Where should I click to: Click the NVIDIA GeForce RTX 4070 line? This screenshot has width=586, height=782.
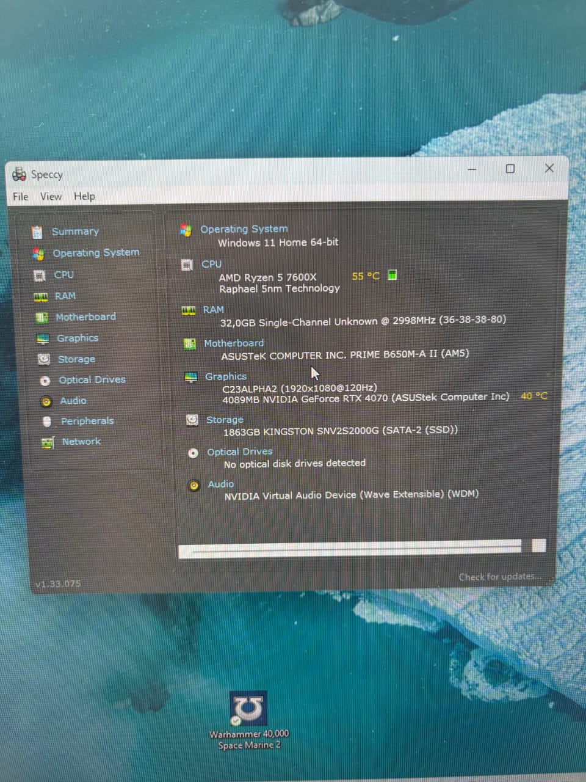[x=366, y=398]
